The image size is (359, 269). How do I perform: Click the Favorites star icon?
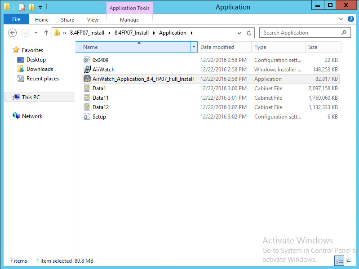pyautogui.click(x=16, y=50)
